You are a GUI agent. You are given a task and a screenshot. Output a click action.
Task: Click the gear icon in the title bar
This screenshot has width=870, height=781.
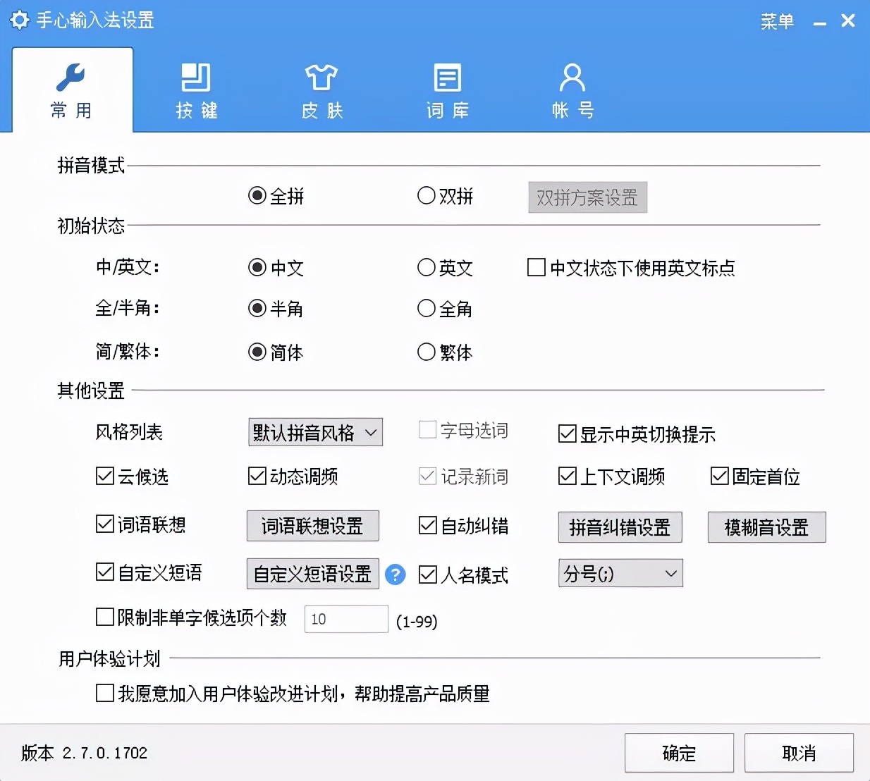click(19, 20)
